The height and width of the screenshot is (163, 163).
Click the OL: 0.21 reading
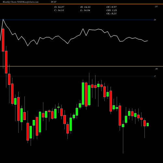tap(111, 14)
